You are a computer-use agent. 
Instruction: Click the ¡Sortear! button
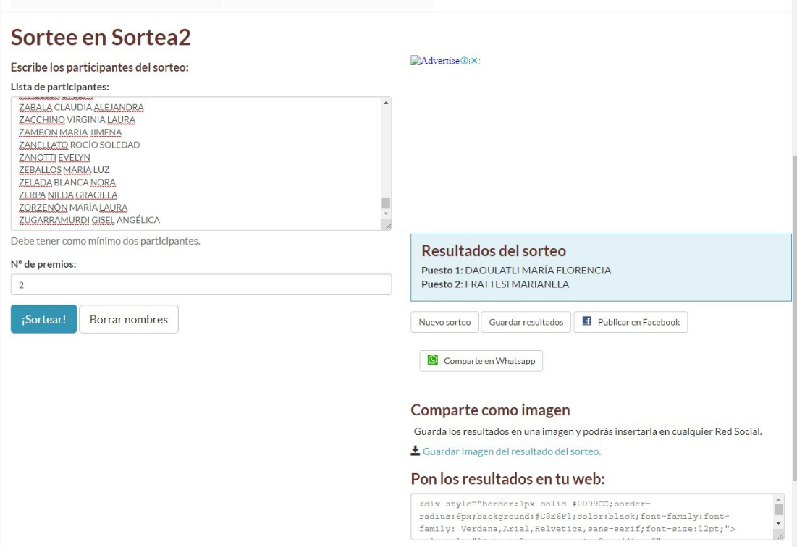pos(43,319)
